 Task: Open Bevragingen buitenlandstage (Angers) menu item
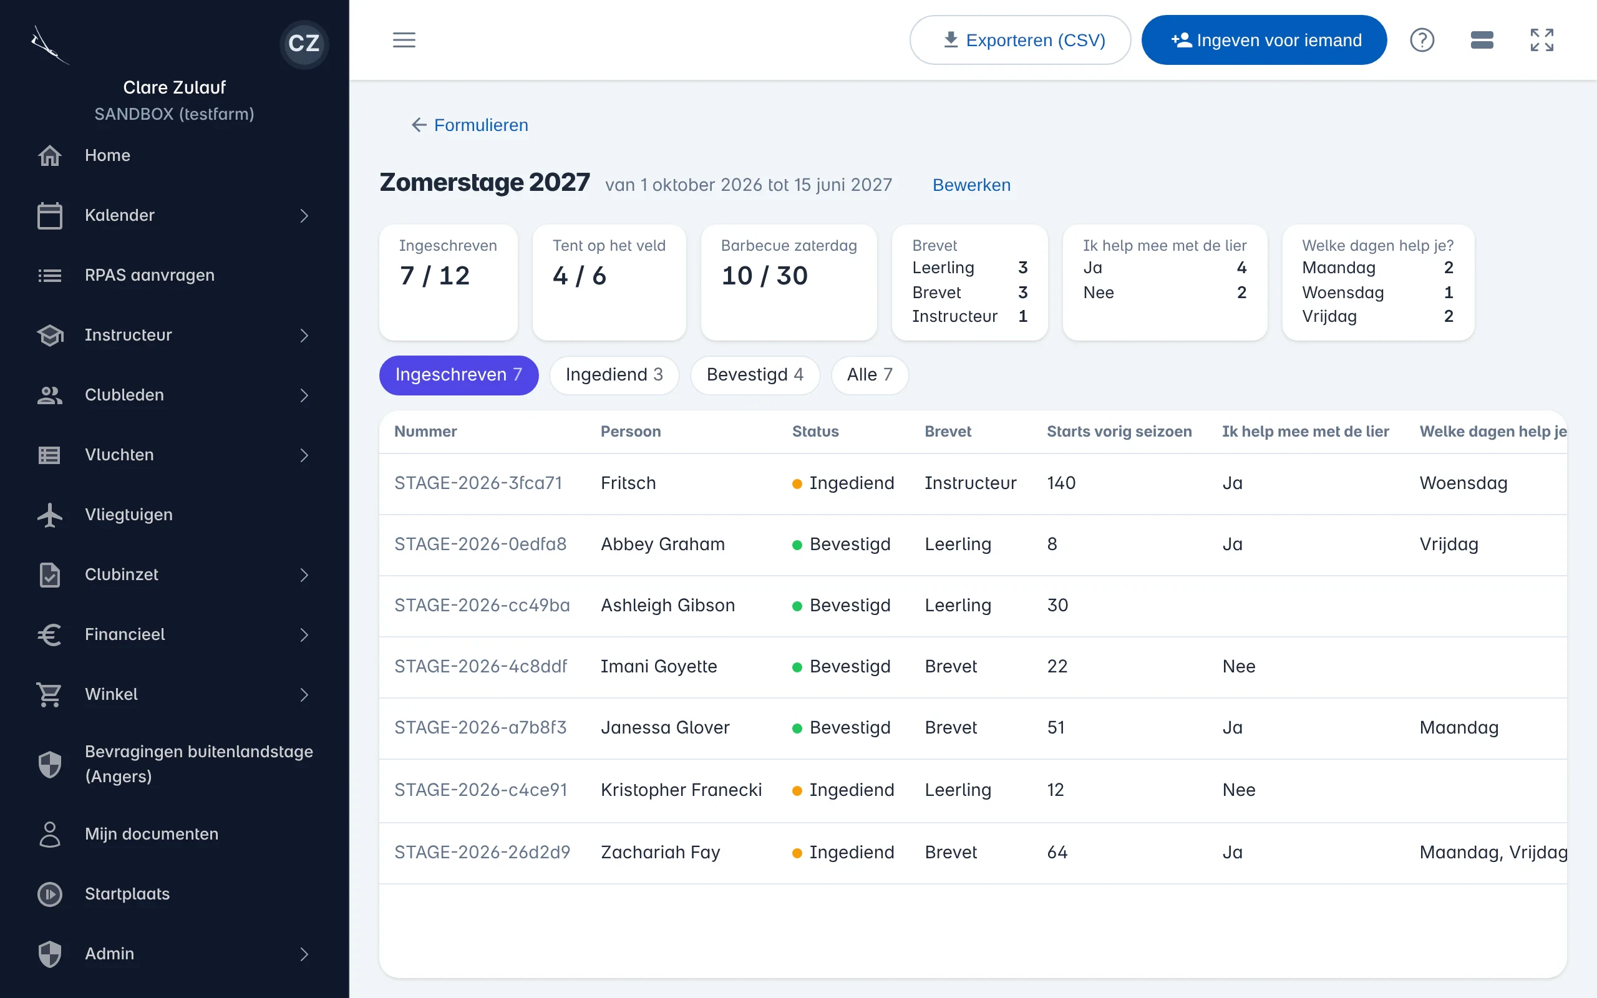[174, 764]
